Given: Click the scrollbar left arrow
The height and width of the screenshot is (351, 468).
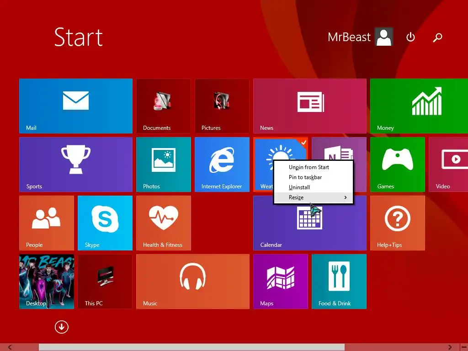Looking at the screenshot, I should pos(10,347).
